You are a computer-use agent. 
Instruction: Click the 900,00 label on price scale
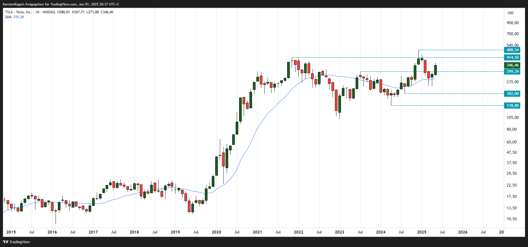[x=512, y=23]
